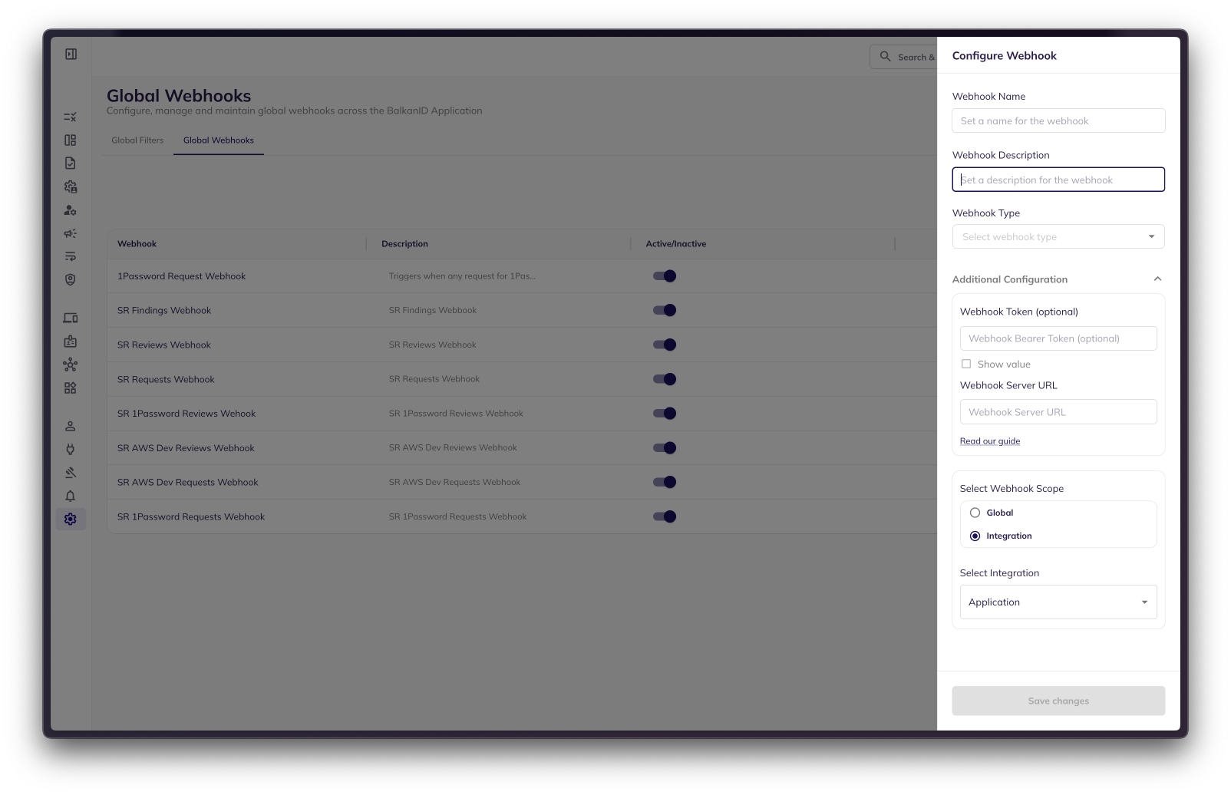Open the Webhook Type dropdown
Screen dimensions: 1231x795
tap(1058, 237)
